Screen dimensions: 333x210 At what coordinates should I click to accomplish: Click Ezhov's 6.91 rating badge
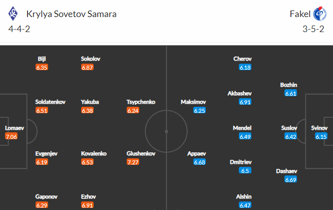pyautogui.click(x=87, y=205)
